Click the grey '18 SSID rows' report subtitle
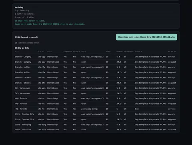This screenshot has height=145, width=192. click(27, 43)
